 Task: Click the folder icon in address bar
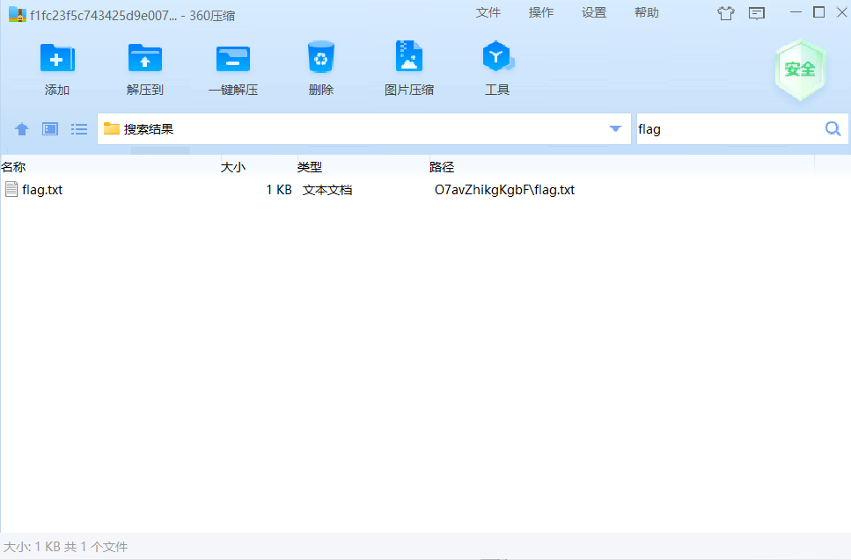[111, 128]
